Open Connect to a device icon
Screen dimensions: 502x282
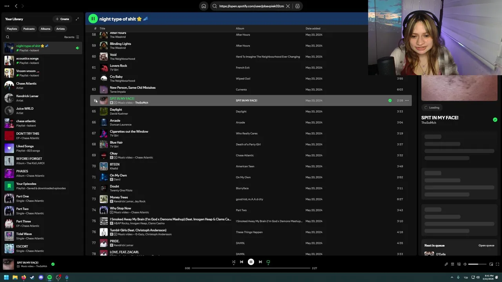pos(459,264)
